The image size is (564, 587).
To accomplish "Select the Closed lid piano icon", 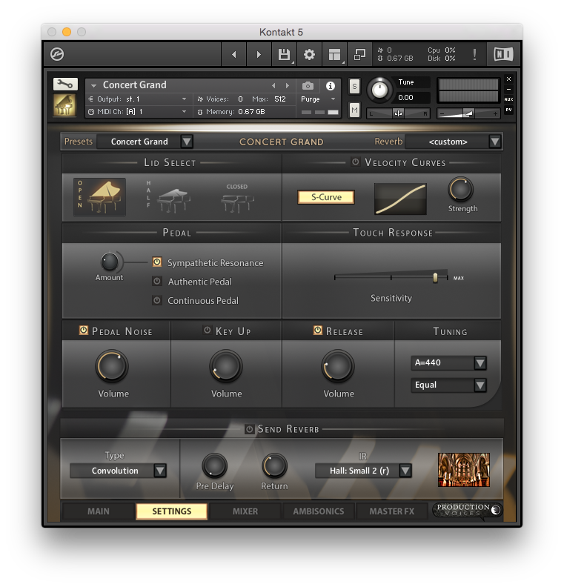I will [237, 198].
